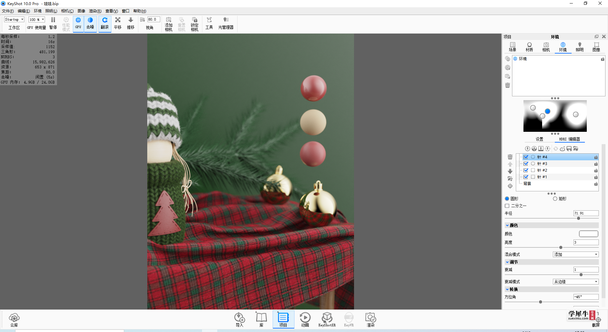Open the 混合模式 blend mode dropdown
Image resolution: width=608 pixels, height=332 pixels.
tap(576, 255)
